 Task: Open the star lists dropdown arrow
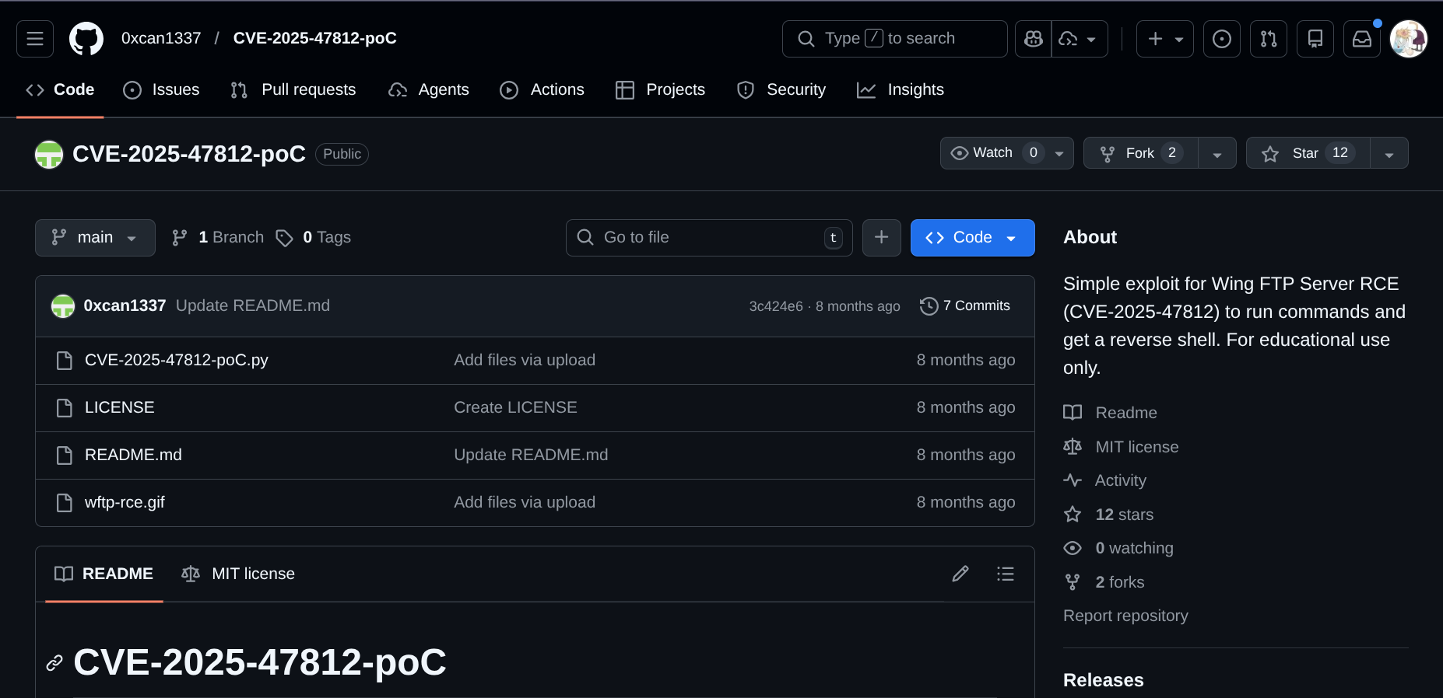(1389, 154)
